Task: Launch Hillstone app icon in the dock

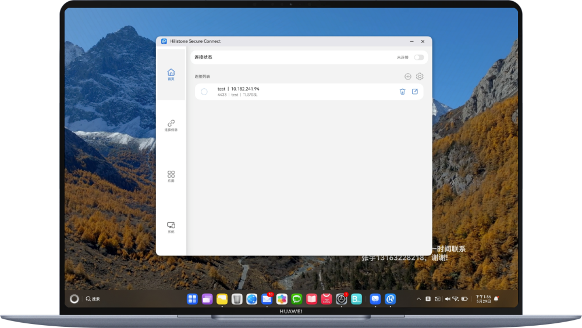Action: coord(391,299)
